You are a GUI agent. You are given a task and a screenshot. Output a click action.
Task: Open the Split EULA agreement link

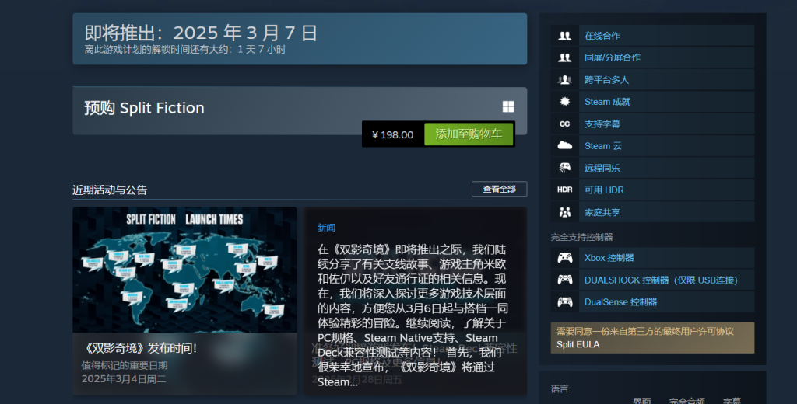(578, 344)
